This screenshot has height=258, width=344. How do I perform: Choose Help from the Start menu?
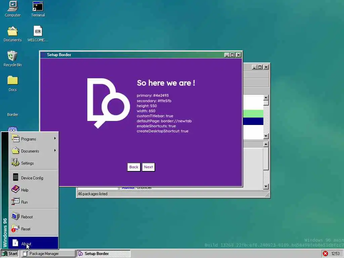(34, 190)
